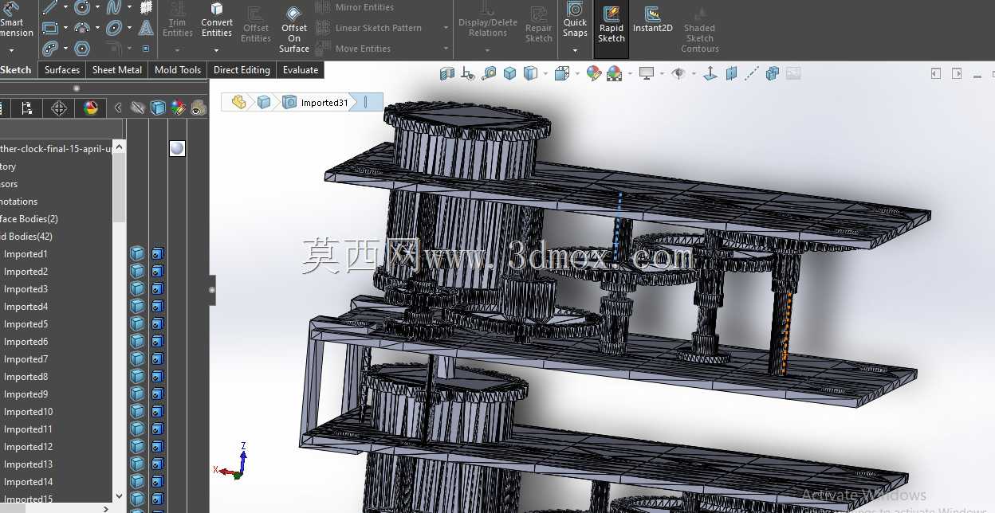Viewport: 995px width, 513px height.
Task: Switch to the Direct Editing tab
Action: point(242,70)
